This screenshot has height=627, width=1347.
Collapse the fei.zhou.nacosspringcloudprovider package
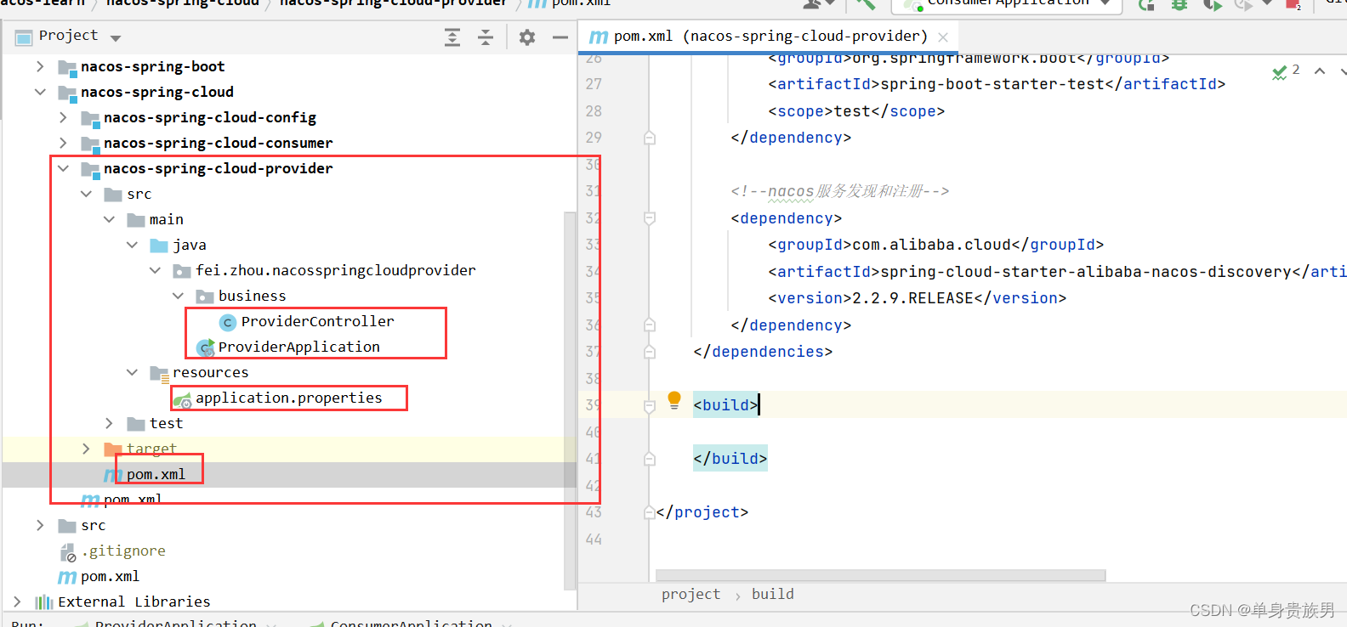click(155, 270)
